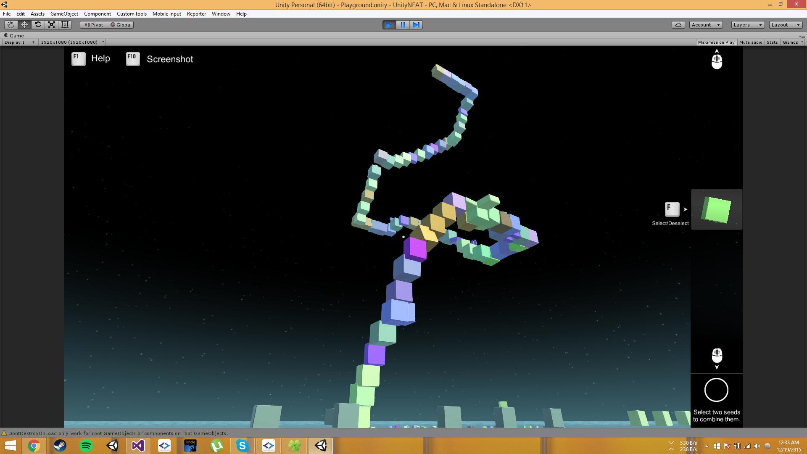Image resolution: width=807 pixels, height=454 pixels.
Task: Select the Rotate tool
Action: pyautogui.click(x=38, y=25)
